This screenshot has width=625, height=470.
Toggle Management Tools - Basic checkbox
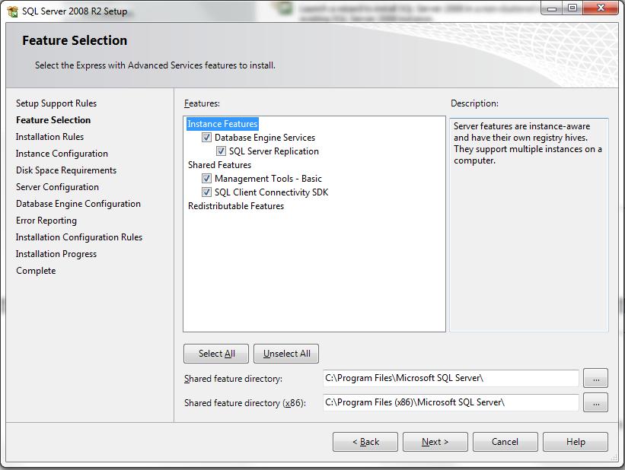[206, 179]
